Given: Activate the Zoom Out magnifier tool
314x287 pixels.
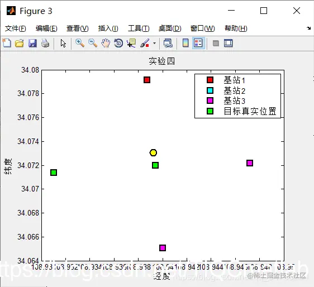Looking at the screenshot, I should (x=93, y=43).
